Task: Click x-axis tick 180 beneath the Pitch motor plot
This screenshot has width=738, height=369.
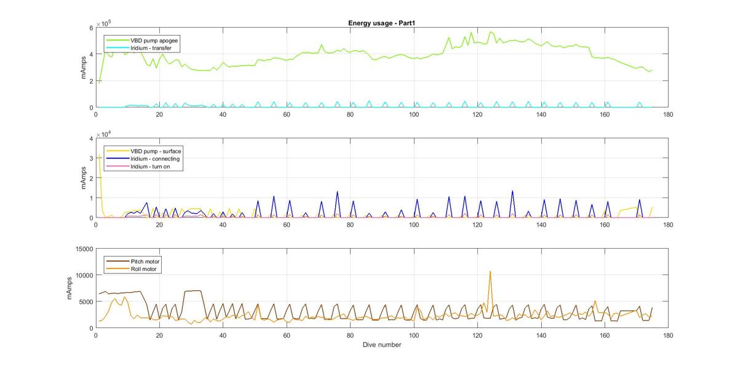Action: click(669, 336)
